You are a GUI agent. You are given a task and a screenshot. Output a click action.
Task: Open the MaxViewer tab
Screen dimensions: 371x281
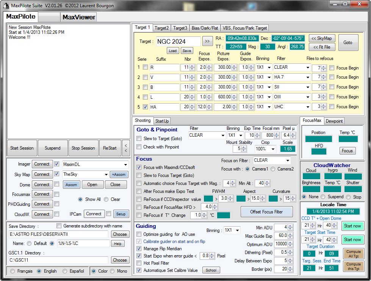79,17
